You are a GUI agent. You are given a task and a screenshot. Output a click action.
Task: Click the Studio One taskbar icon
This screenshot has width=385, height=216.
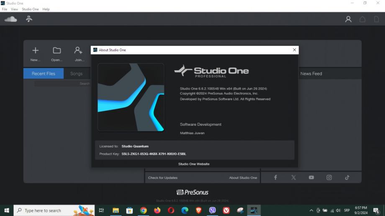254,211
